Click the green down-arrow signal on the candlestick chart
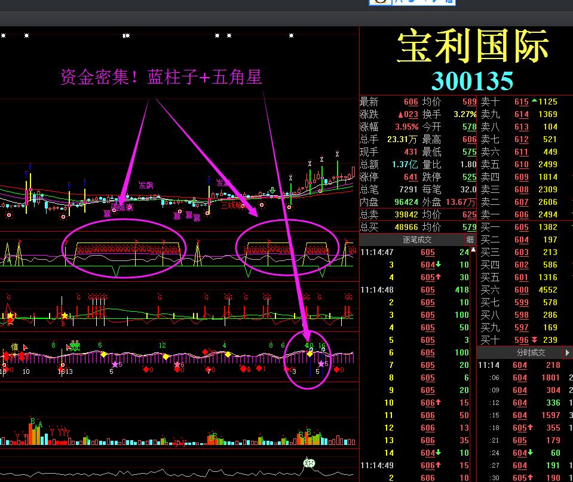Viewport: 573px width, 482px height. click(x=272, y=191)
